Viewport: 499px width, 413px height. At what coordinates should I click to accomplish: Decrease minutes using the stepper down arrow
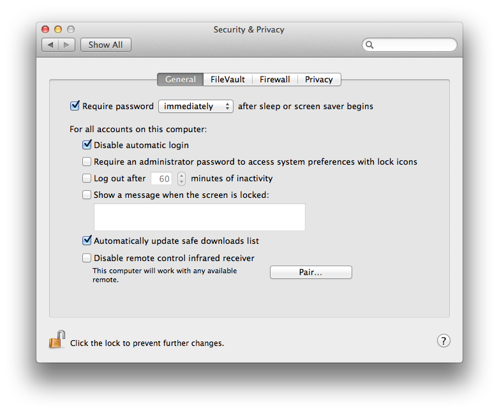pyautogui.click(x=181, y=182)
